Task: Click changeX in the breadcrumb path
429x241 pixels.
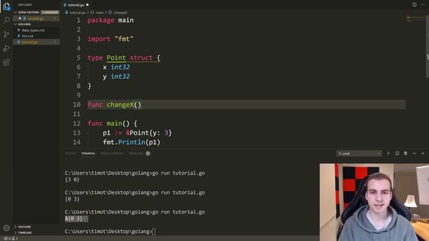Action: pos(120,13)
